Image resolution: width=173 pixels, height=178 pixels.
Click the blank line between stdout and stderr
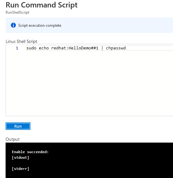(89, 163)
